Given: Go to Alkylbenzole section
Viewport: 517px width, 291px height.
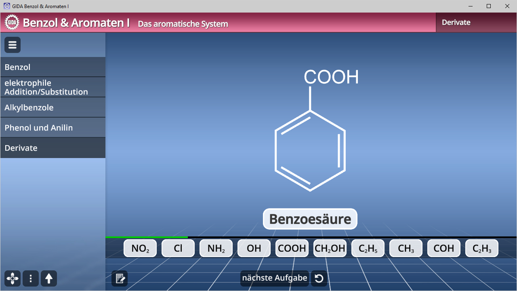Looking at the screenshot, I should (53, 108).
